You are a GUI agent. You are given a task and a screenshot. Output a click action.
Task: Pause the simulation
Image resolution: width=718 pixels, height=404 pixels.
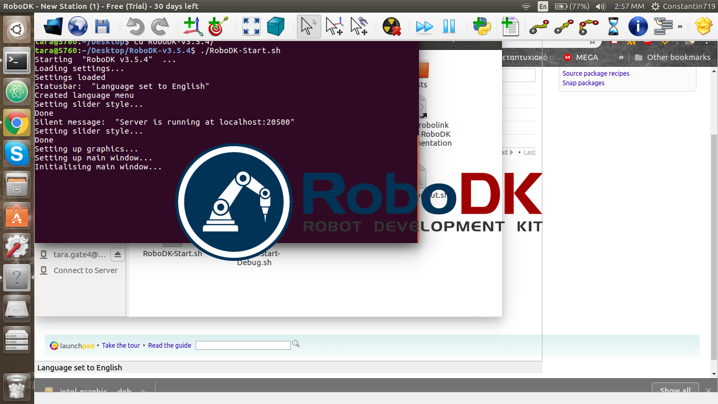pyautogui.click(x=449, y=26)
